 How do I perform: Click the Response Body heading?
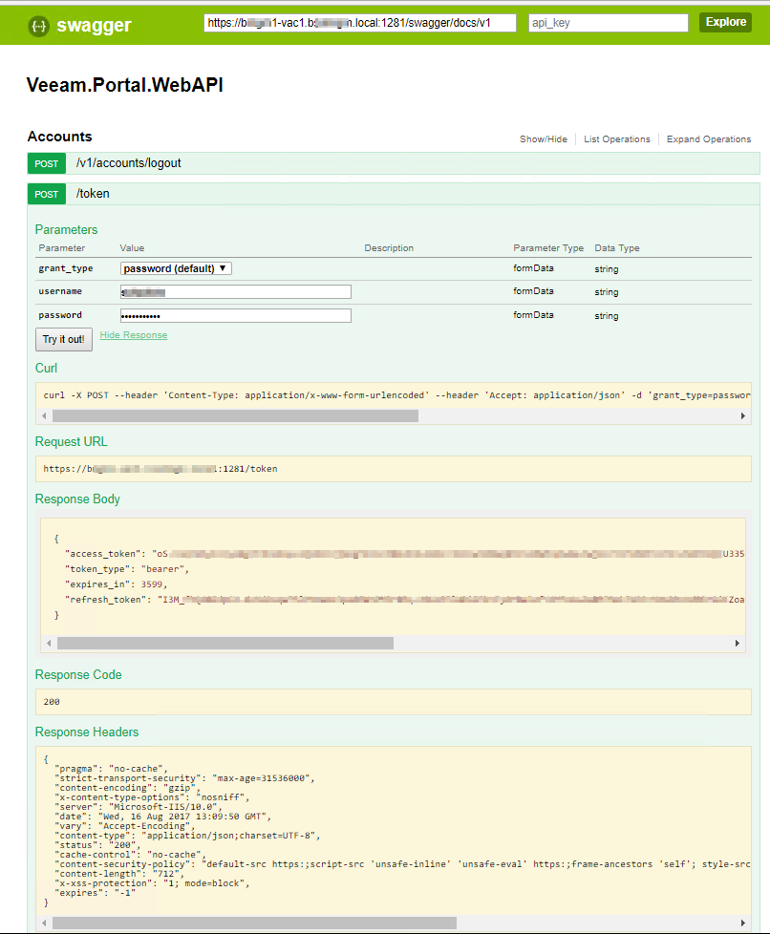click(77, 499)
